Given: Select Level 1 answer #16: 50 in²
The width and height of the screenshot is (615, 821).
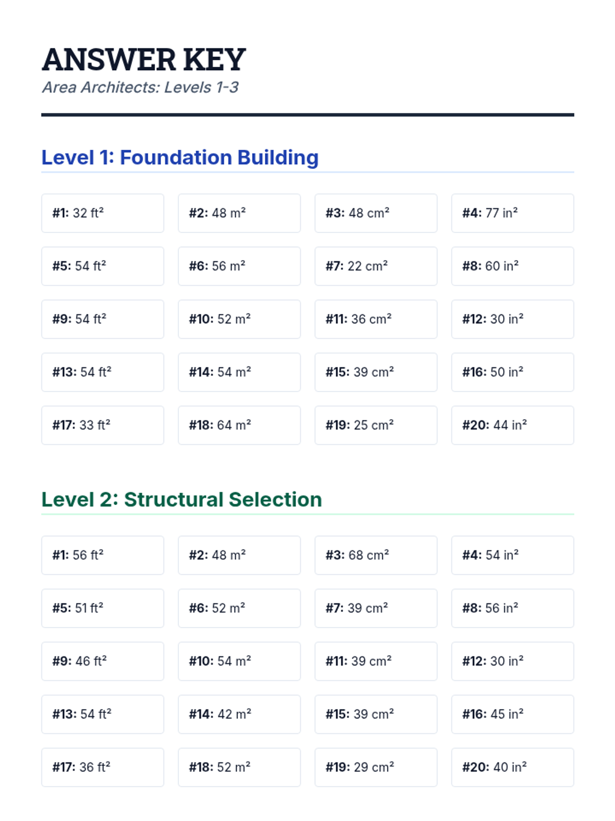Looking at the screenshot, I should coord(512,372).
